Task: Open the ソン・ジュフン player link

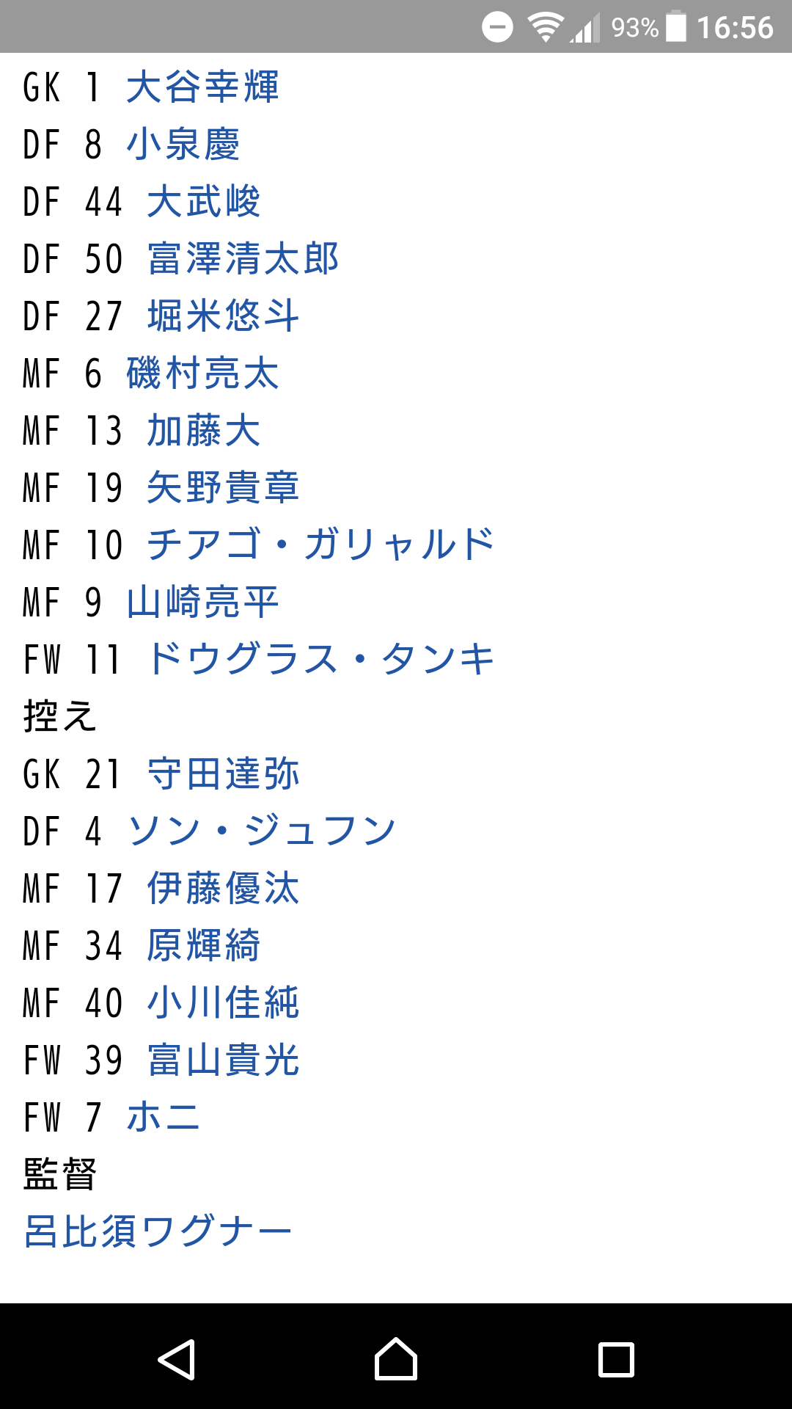Action: coord(261,831)
